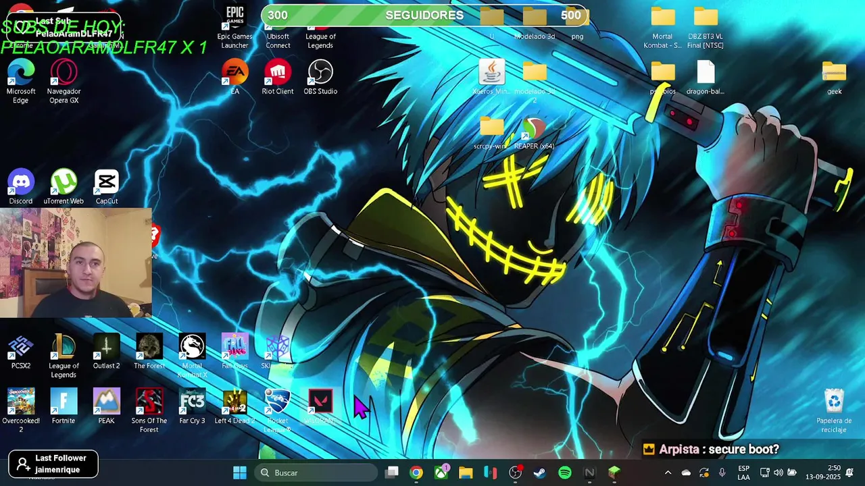Open the Riot Client shortcut
This screenshot has width=865, height=486.
click(x=278, y=77)
